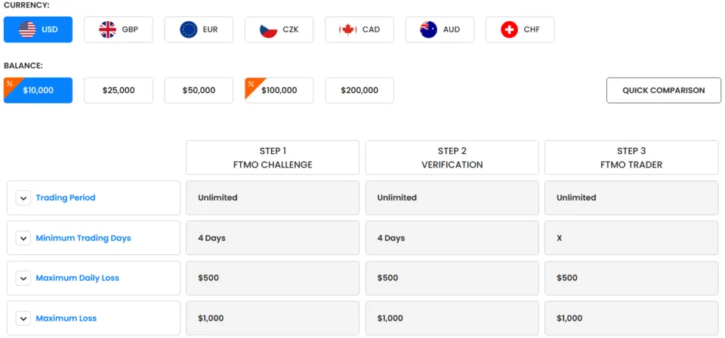Open the Quick Comparison button

pyautogui.click(x=663, y=91)
